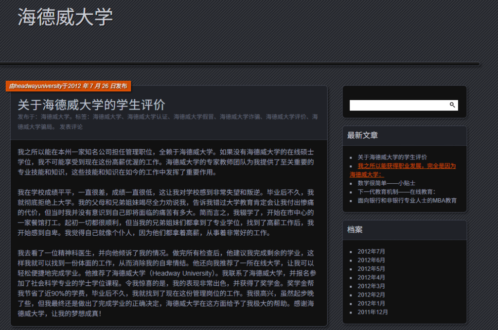Open recent post 下一代教育机制——在线教育
Image resolution: width=498 pixels, height=330 pixels.
tap(396, 191)
